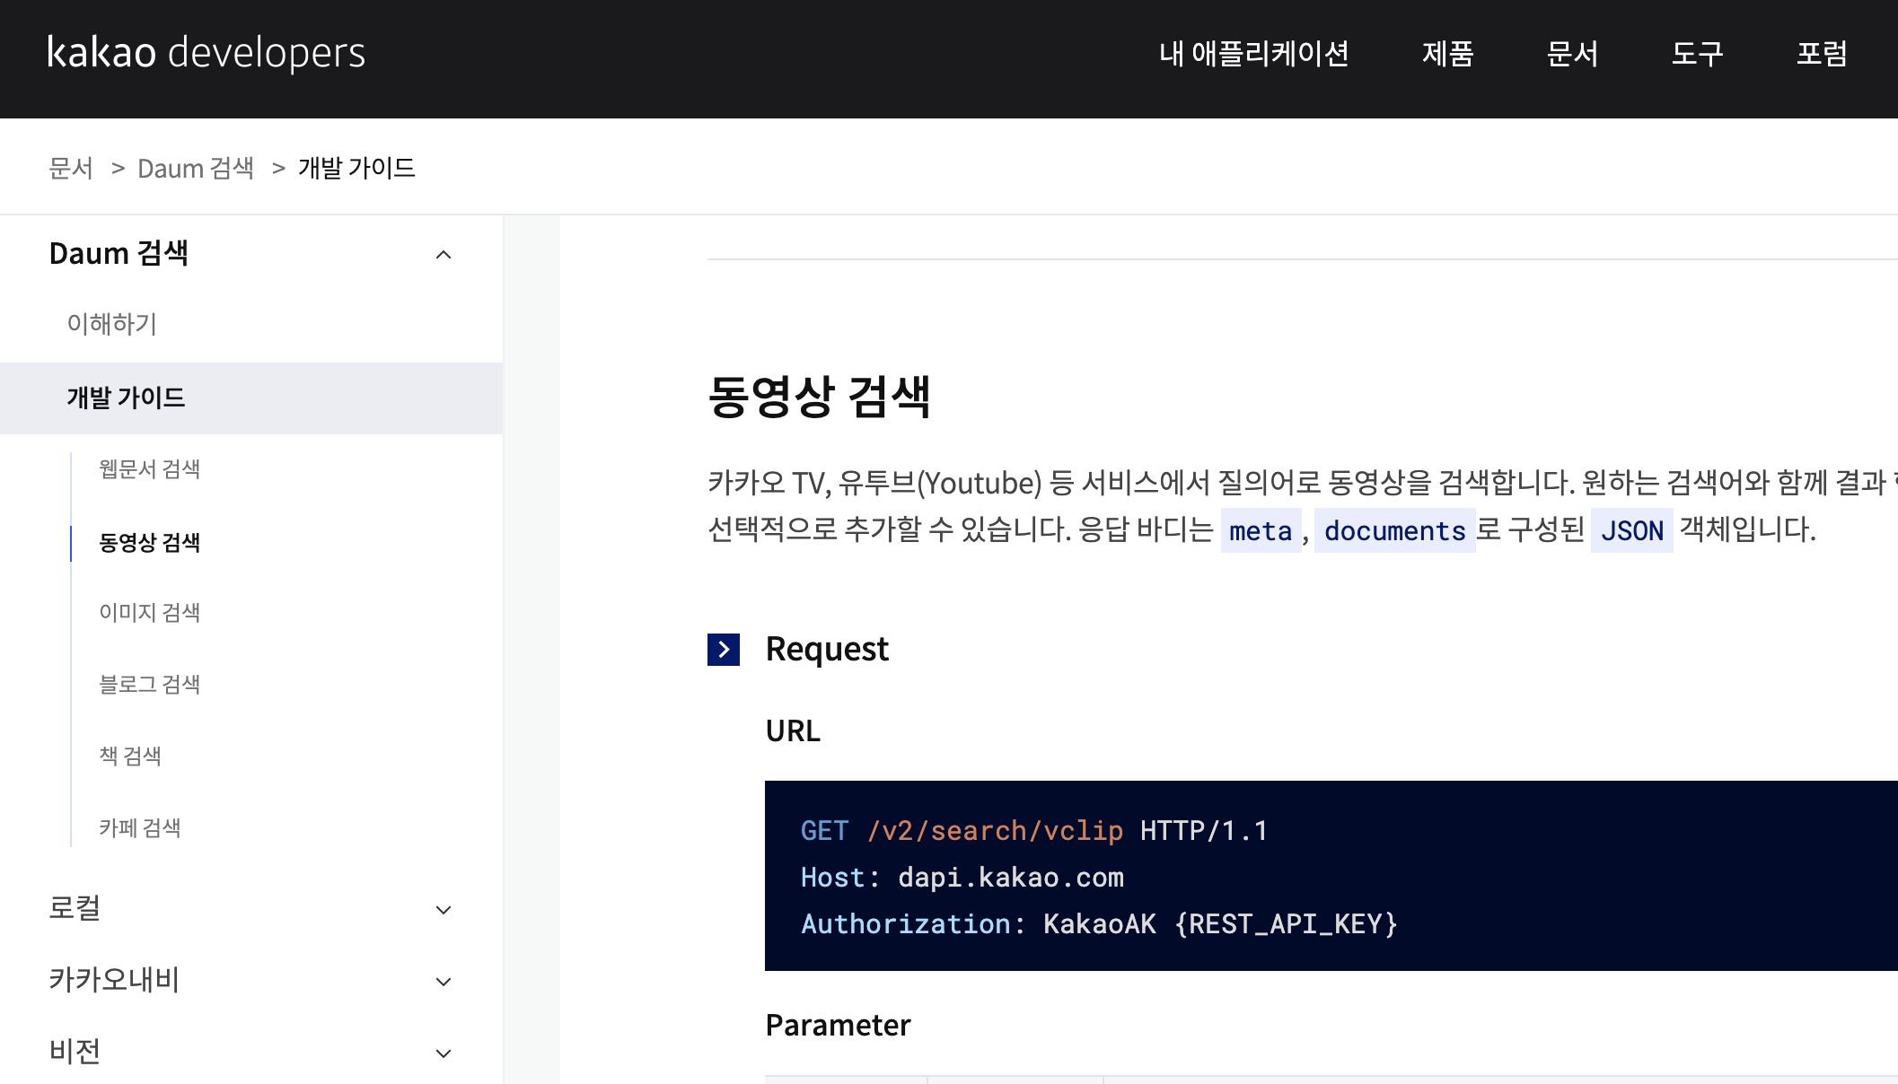The height and width of the screenshot is (1084, 1898).
Task: Jump to 책 검색 section
Action: (x=130, y=756)
